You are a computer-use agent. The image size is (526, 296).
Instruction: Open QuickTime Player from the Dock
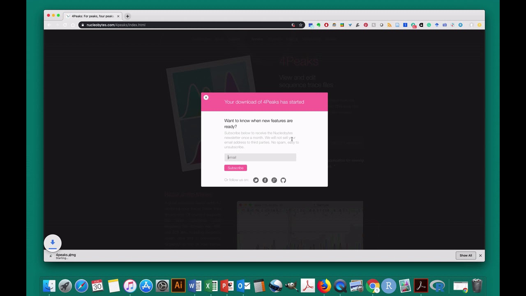coord(340,286)
